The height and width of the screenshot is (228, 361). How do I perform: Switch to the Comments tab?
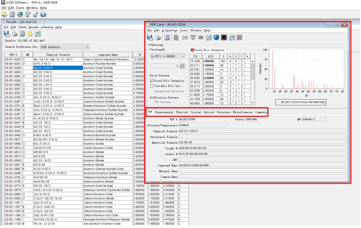[261, 112]
